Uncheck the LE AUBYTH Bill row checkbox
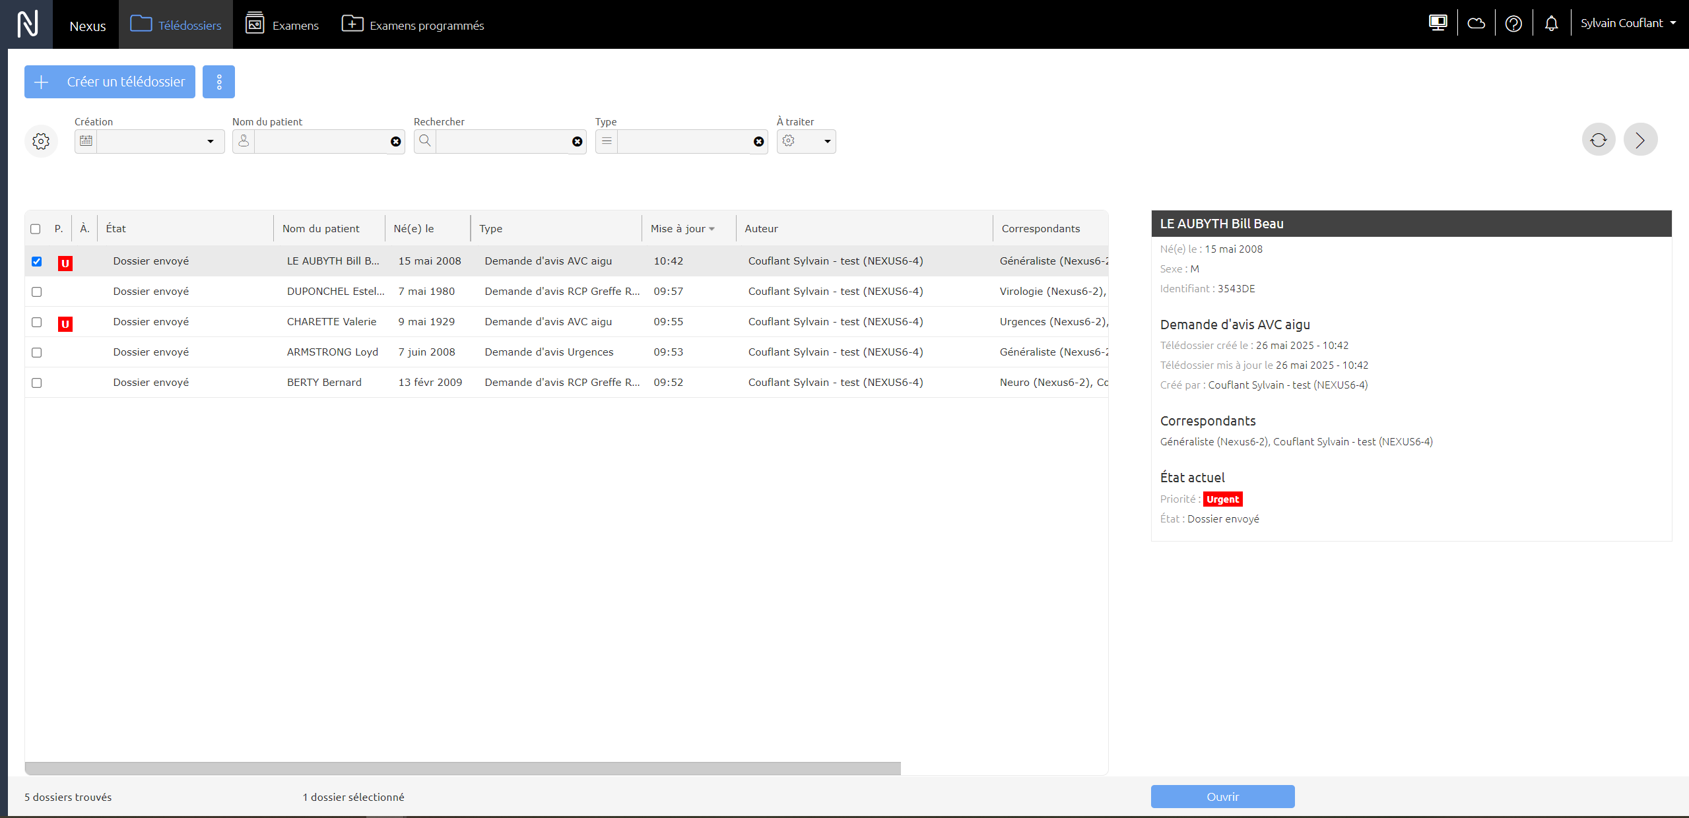 pos(36,261)
